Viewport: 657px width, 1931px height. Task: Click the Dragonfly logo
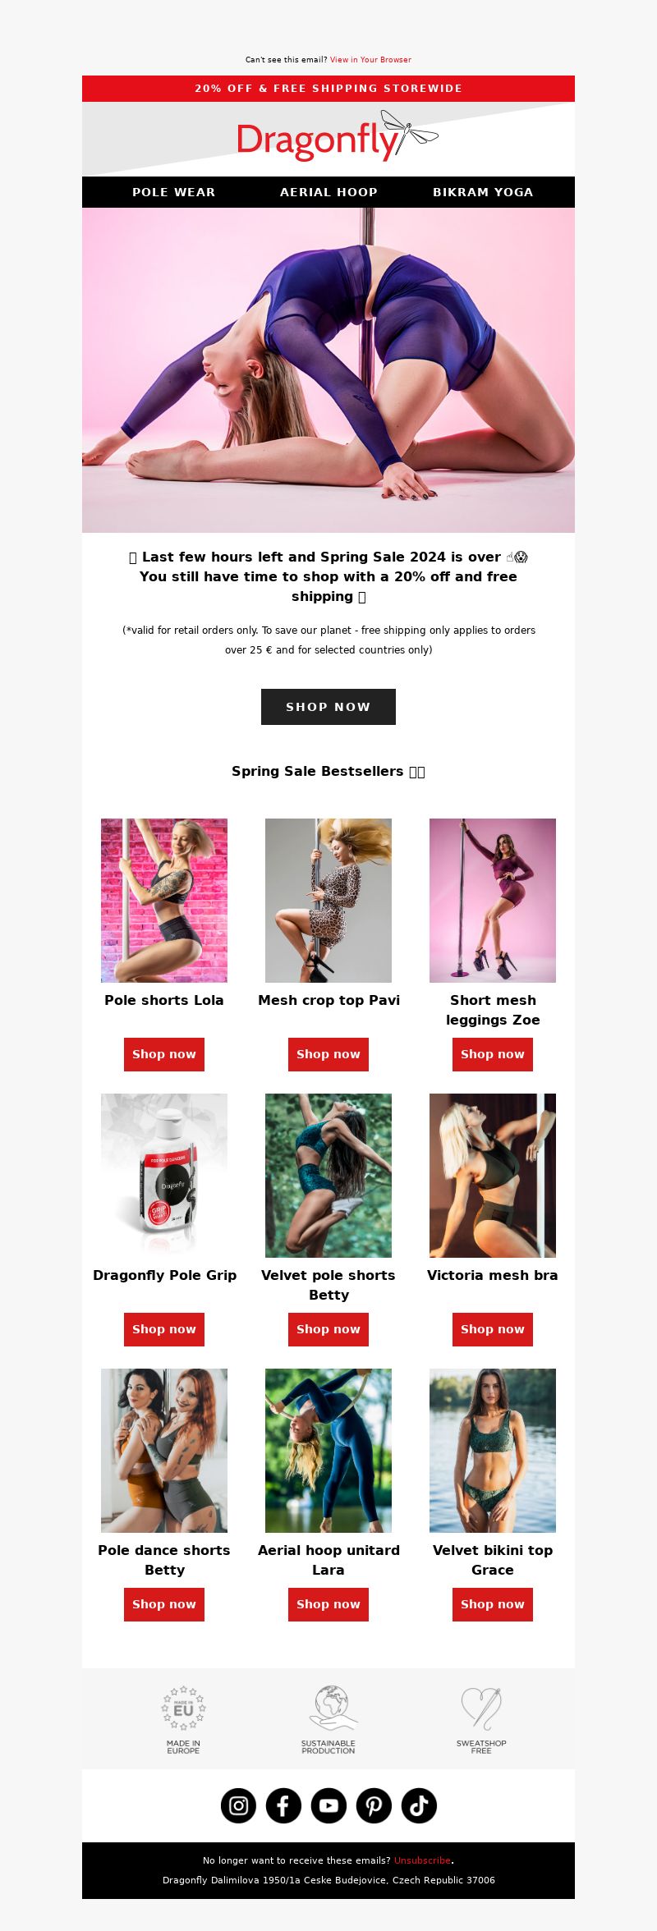(x=337, y=136)
